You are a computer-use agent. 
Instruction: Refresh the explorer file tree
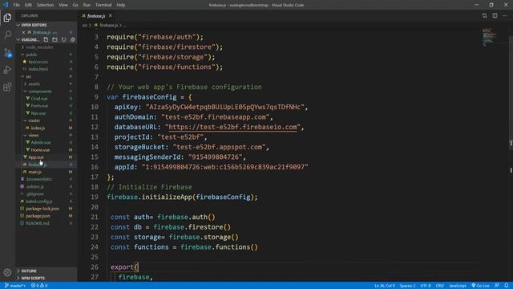click(x=63, y=39)
